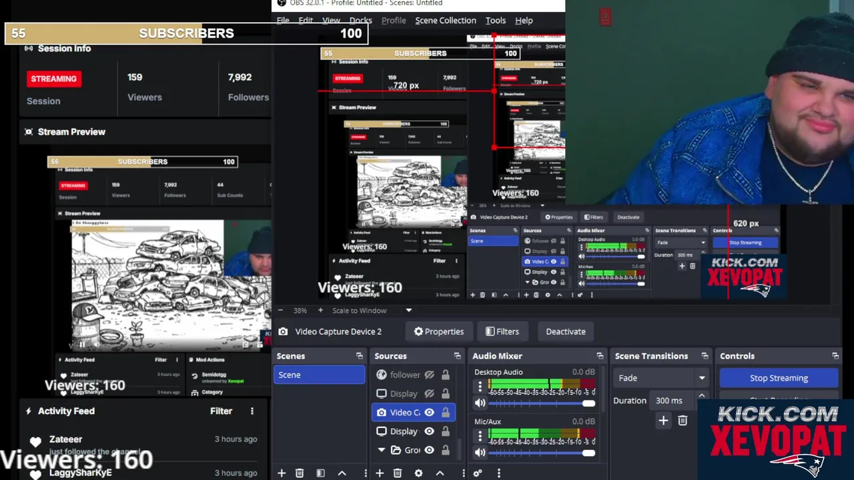Image resolution: width=854 pixels, height=480 pixels.
Task: Increase transition Duration with up arrow
Action: (701, 397)
